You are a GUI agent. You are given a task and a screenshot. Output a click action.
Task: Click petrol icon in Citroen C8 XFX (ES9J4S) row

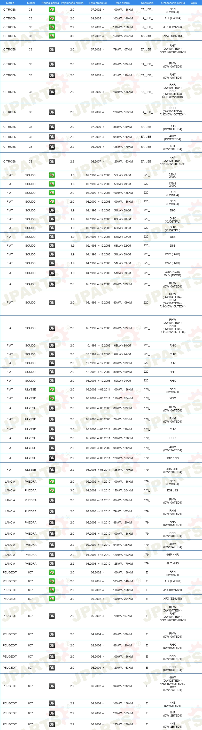point(52,36)
